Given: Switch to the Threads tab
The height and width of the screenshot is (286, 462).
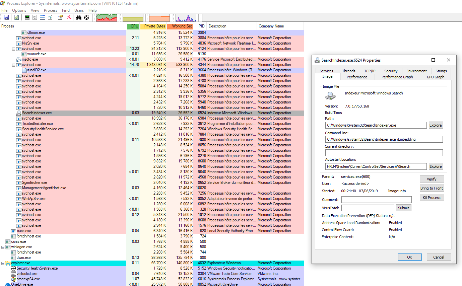Looking at the screenshot, I should click(349, 71).
